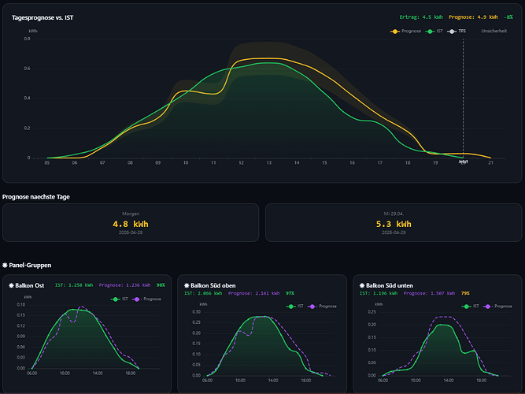Click the green IST legend marker in main chart
The image size is (525, 394).
click(x=430, y=32)
